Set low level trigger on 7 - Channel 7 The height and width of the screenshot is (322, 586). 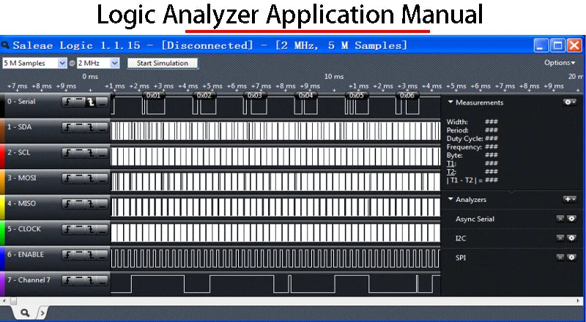coord(103,280)
